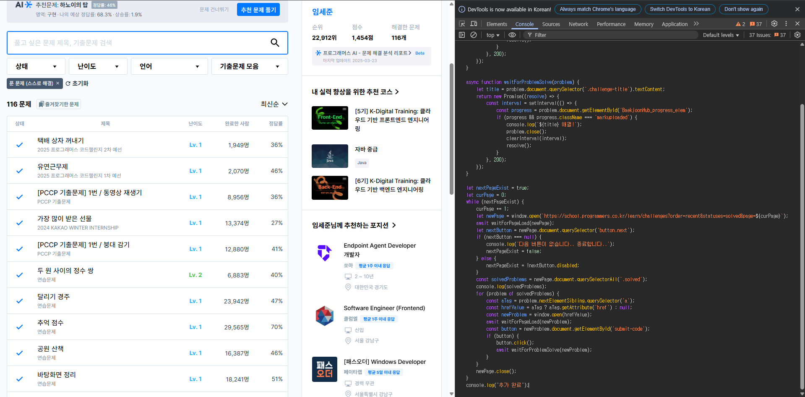The image size is (805, 397).
Task: Switch to the Console tab
Action: (x=524, y=24)
